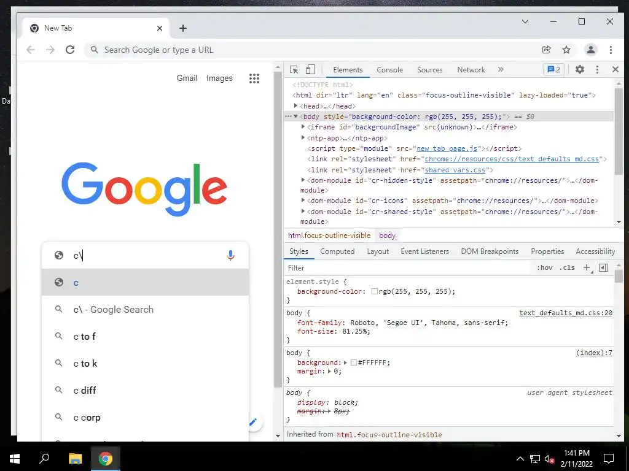Open the 2 issues message badge
The image size is (629, 471).
click(553, 69)
